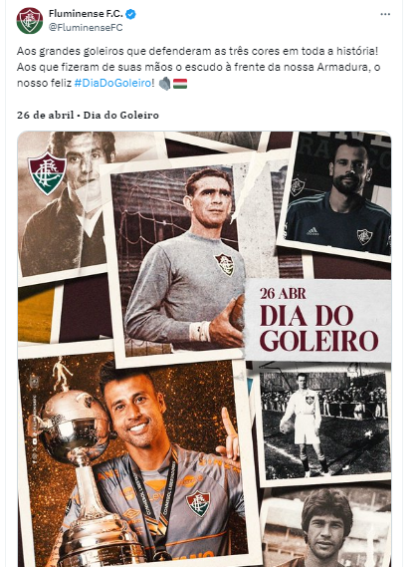Screen dimensions: 419x567
Task: Click the DIA DO GOLEIRO banner text
Action: 318,328
